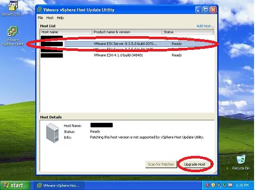Maximize the Host Update Utility window
The image size is (255, 190).
206,10
